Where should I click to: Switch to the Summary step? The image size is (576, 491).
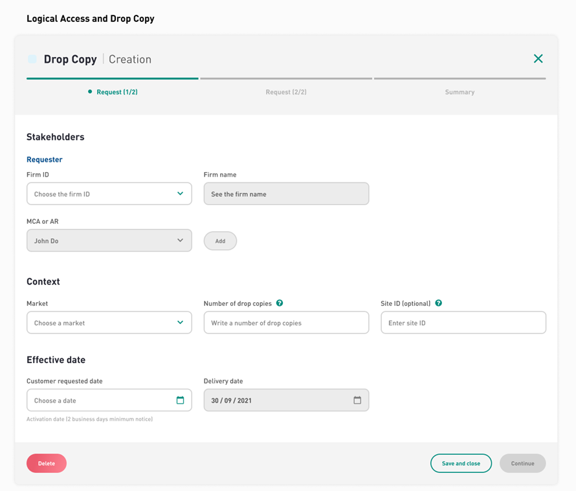pyautogui.click(x=460, y=92)
